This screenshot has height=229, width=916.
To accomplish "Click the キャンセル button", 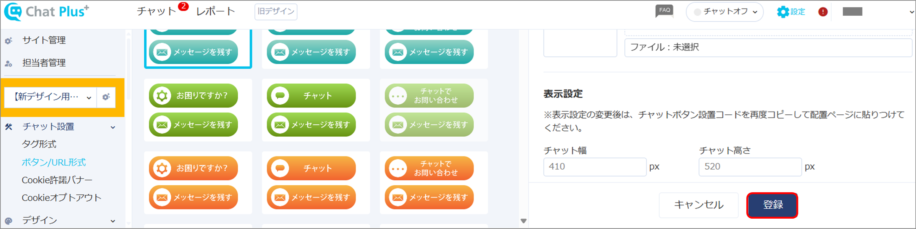I will click(698, 205).
